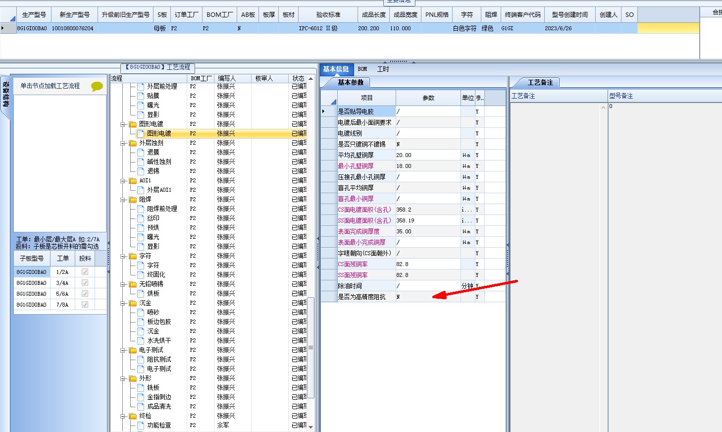Click the document icon of 预烘 step
The width and height of the screenshot is (722, 432).
pyautogui.click(x=141, y=227)
